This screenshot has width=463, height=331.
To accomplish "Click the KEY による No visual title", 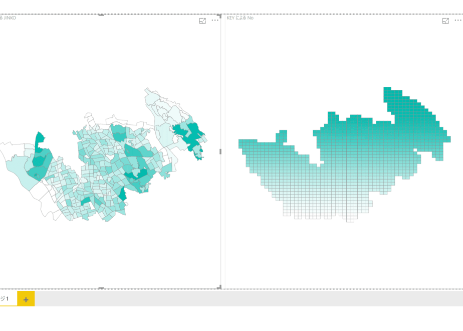I will tap(240, 18).
